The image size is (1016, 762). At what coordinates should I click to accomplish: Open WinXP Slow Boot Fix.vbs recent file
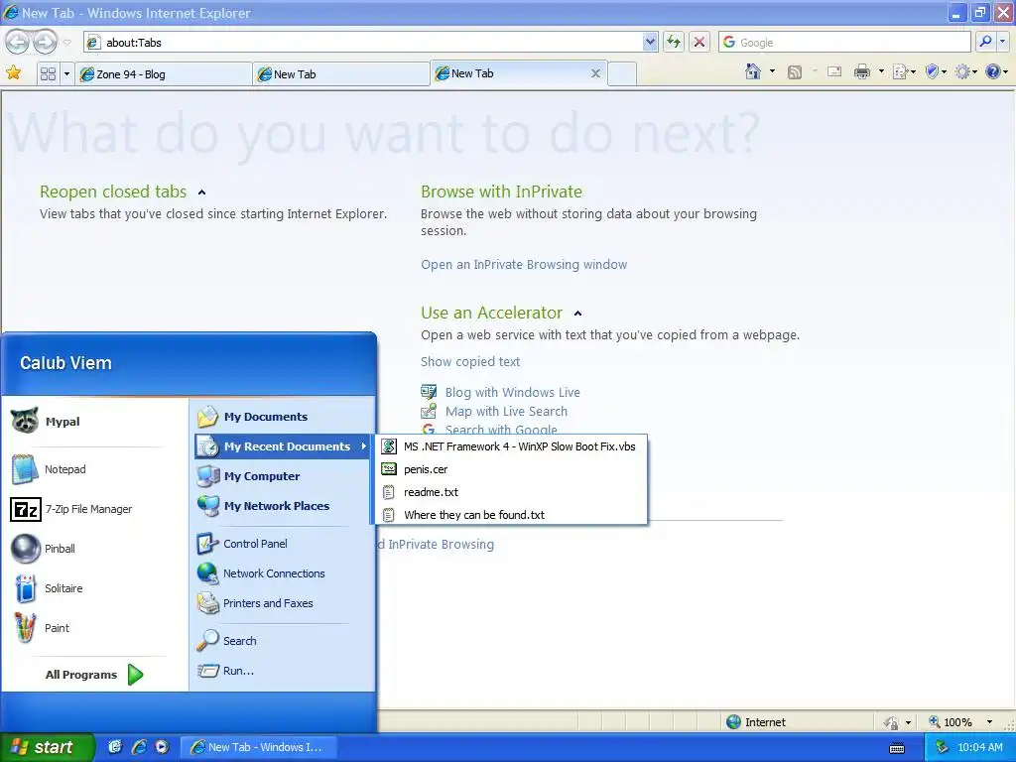click(511, 446)
